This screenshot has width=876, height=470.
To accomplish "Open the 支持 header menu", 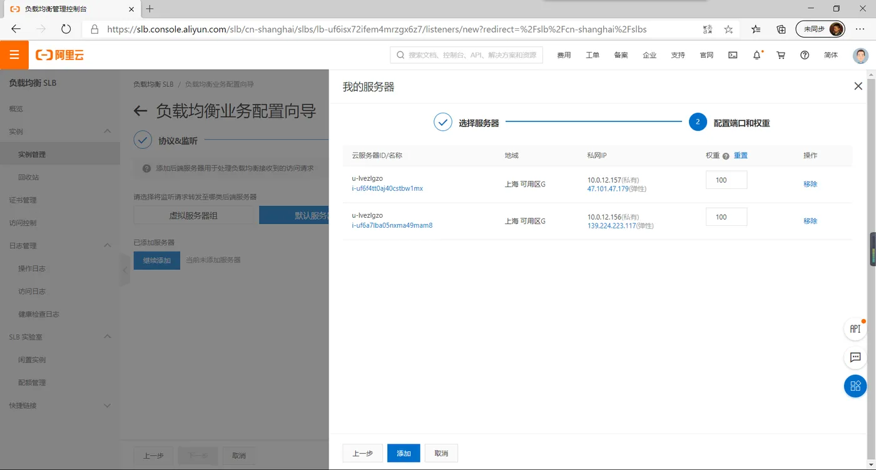I will point(678,55).
